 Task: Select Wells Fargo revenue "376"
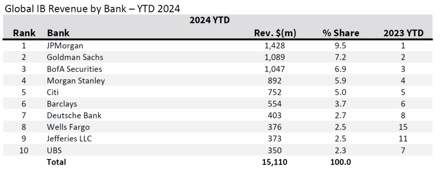click(275, 127)
